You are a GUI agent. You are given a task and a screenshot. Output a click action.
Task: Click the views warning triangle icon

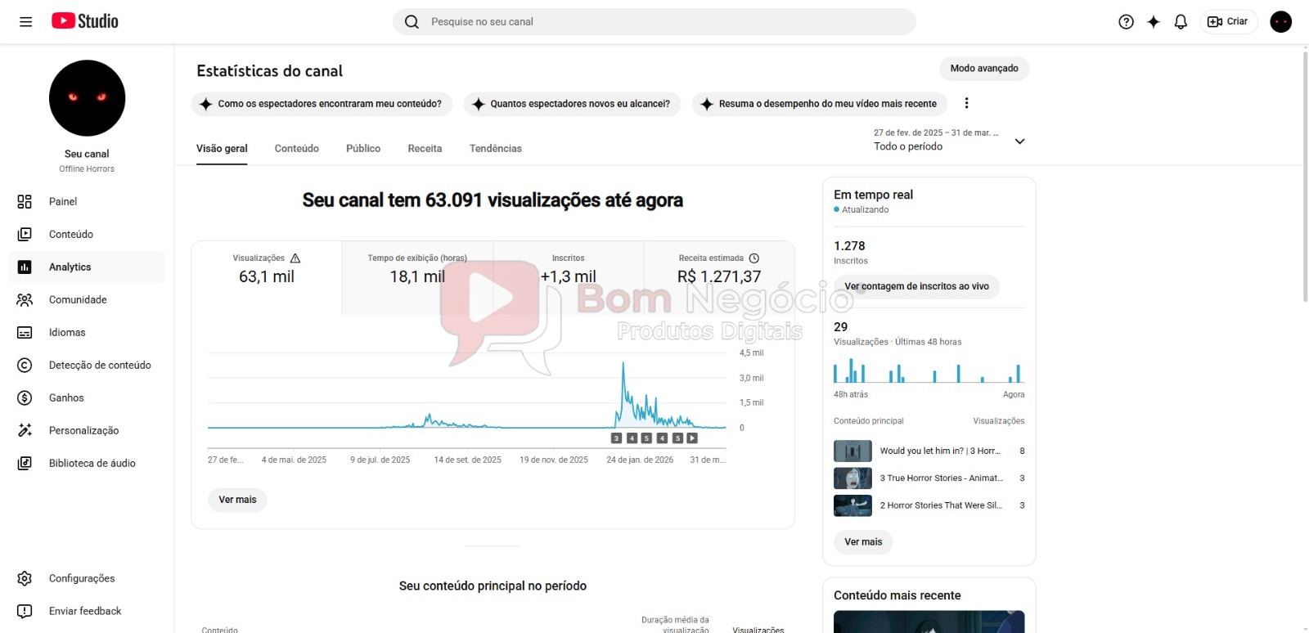coord(295,258)
